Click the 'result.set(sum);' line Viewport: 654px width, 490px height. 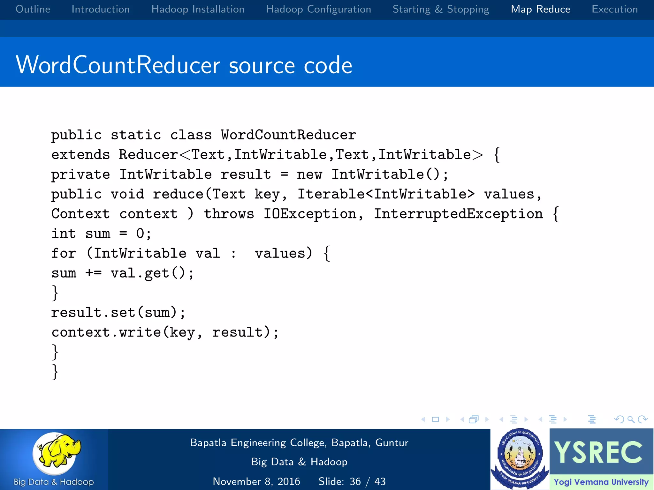118,313
